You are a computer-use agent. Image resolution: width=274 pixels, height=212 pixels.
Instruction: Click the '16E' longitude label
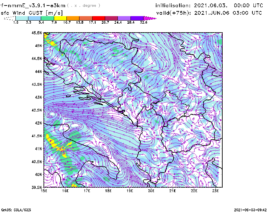tap(65, 191)
